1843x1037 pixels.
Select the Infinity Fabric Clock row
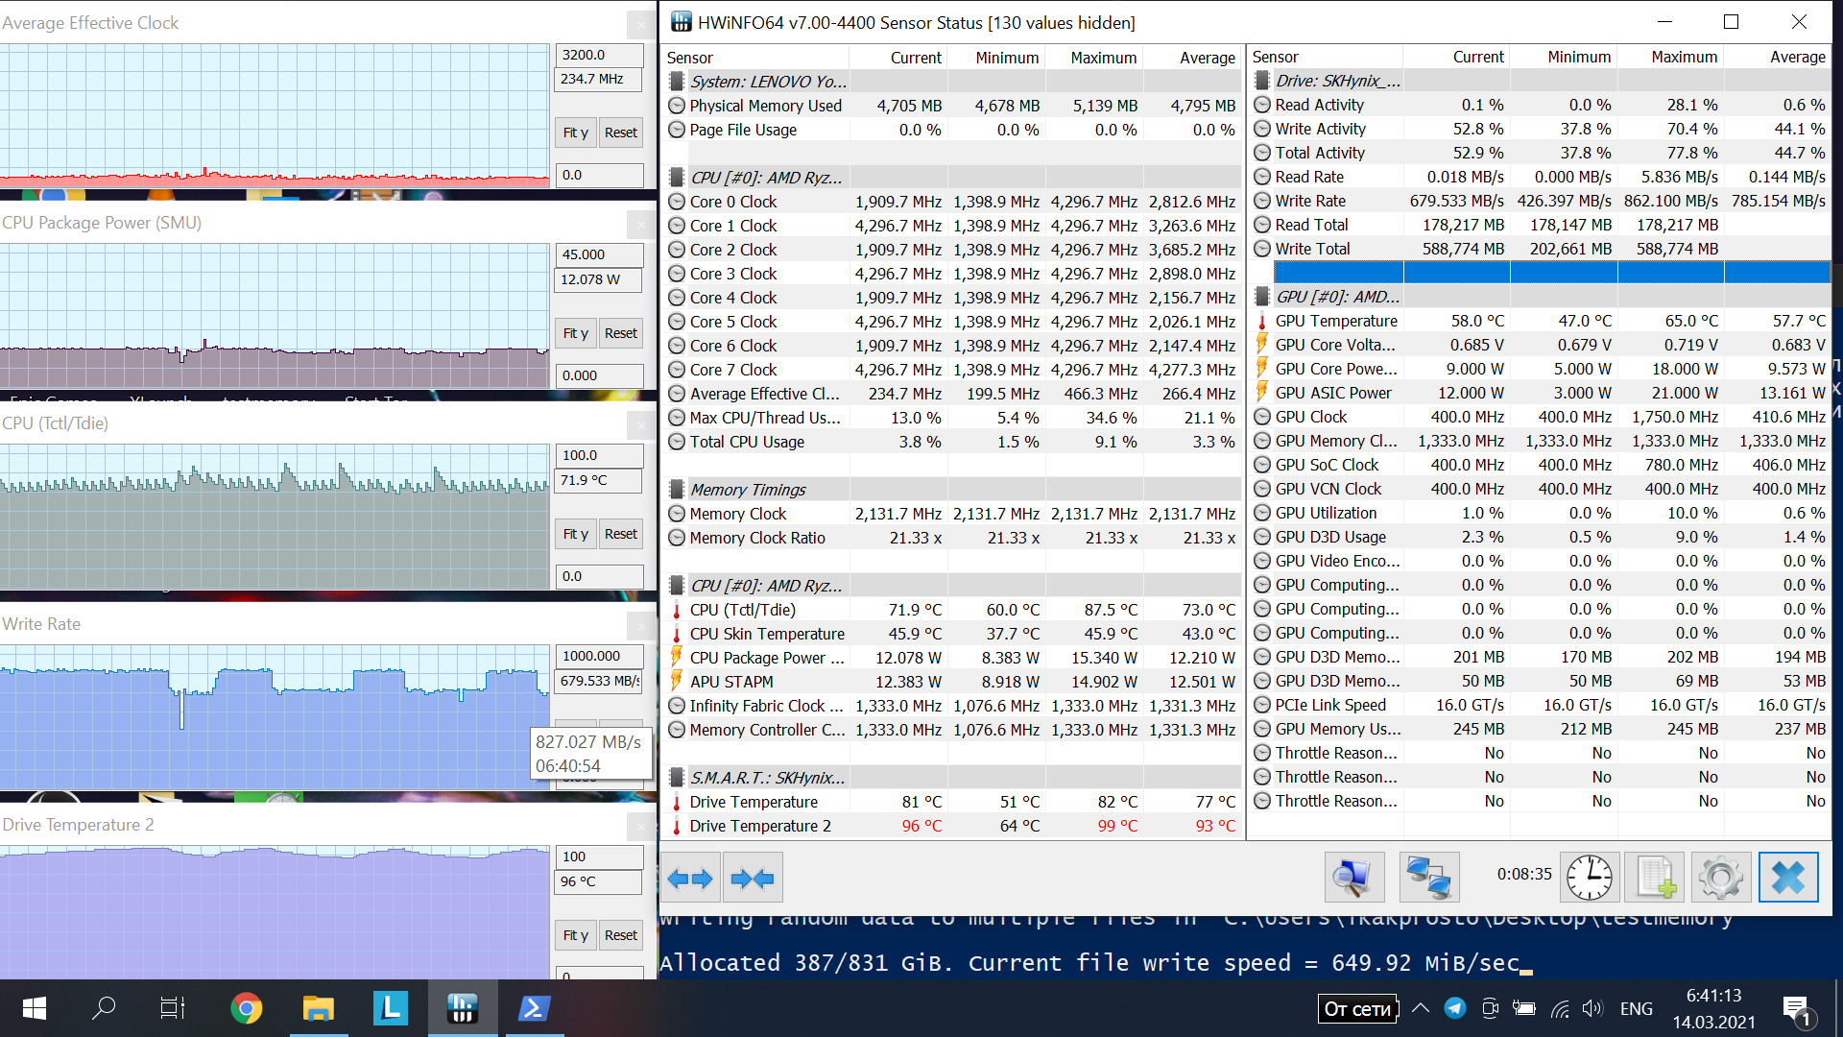pyautogui.click(x=951, y=706)
